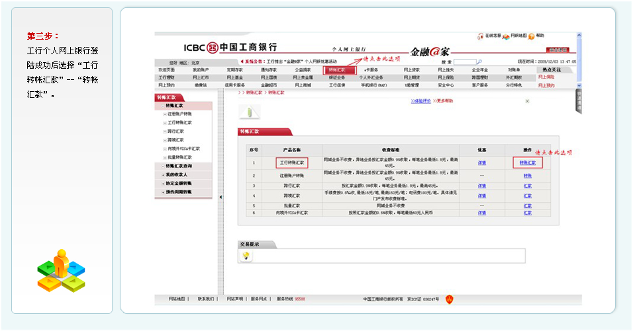Open 网上商城 menu item
This screenshot has width=633, height=331.
[x=303, y=85]
